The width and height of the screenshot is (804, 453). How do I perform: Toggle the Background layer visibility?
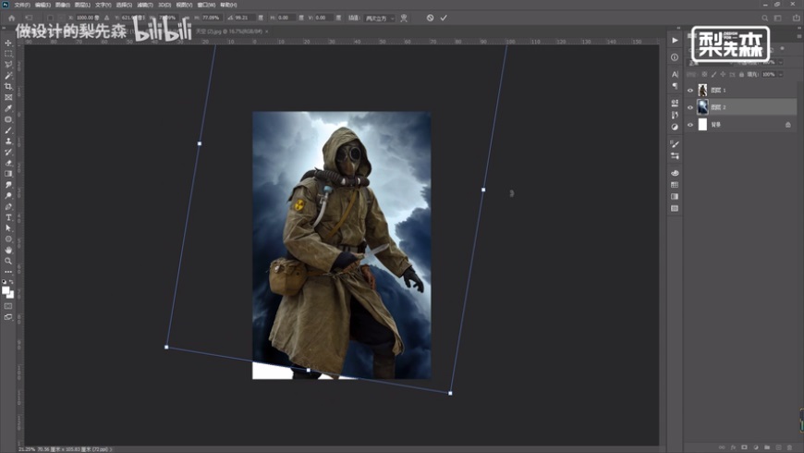[x=690, y=124]
